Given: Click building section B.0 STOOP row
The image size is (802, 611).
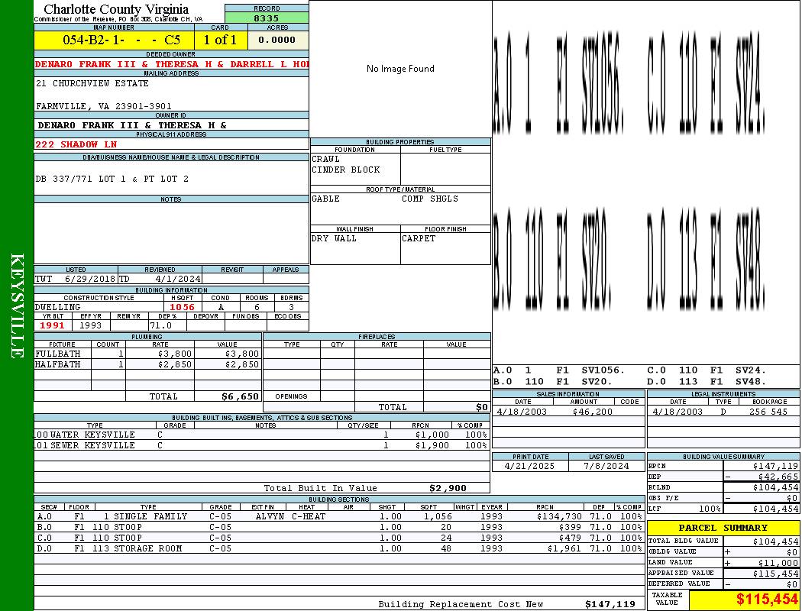Looking at the screenshot, I should click(339, 527).
